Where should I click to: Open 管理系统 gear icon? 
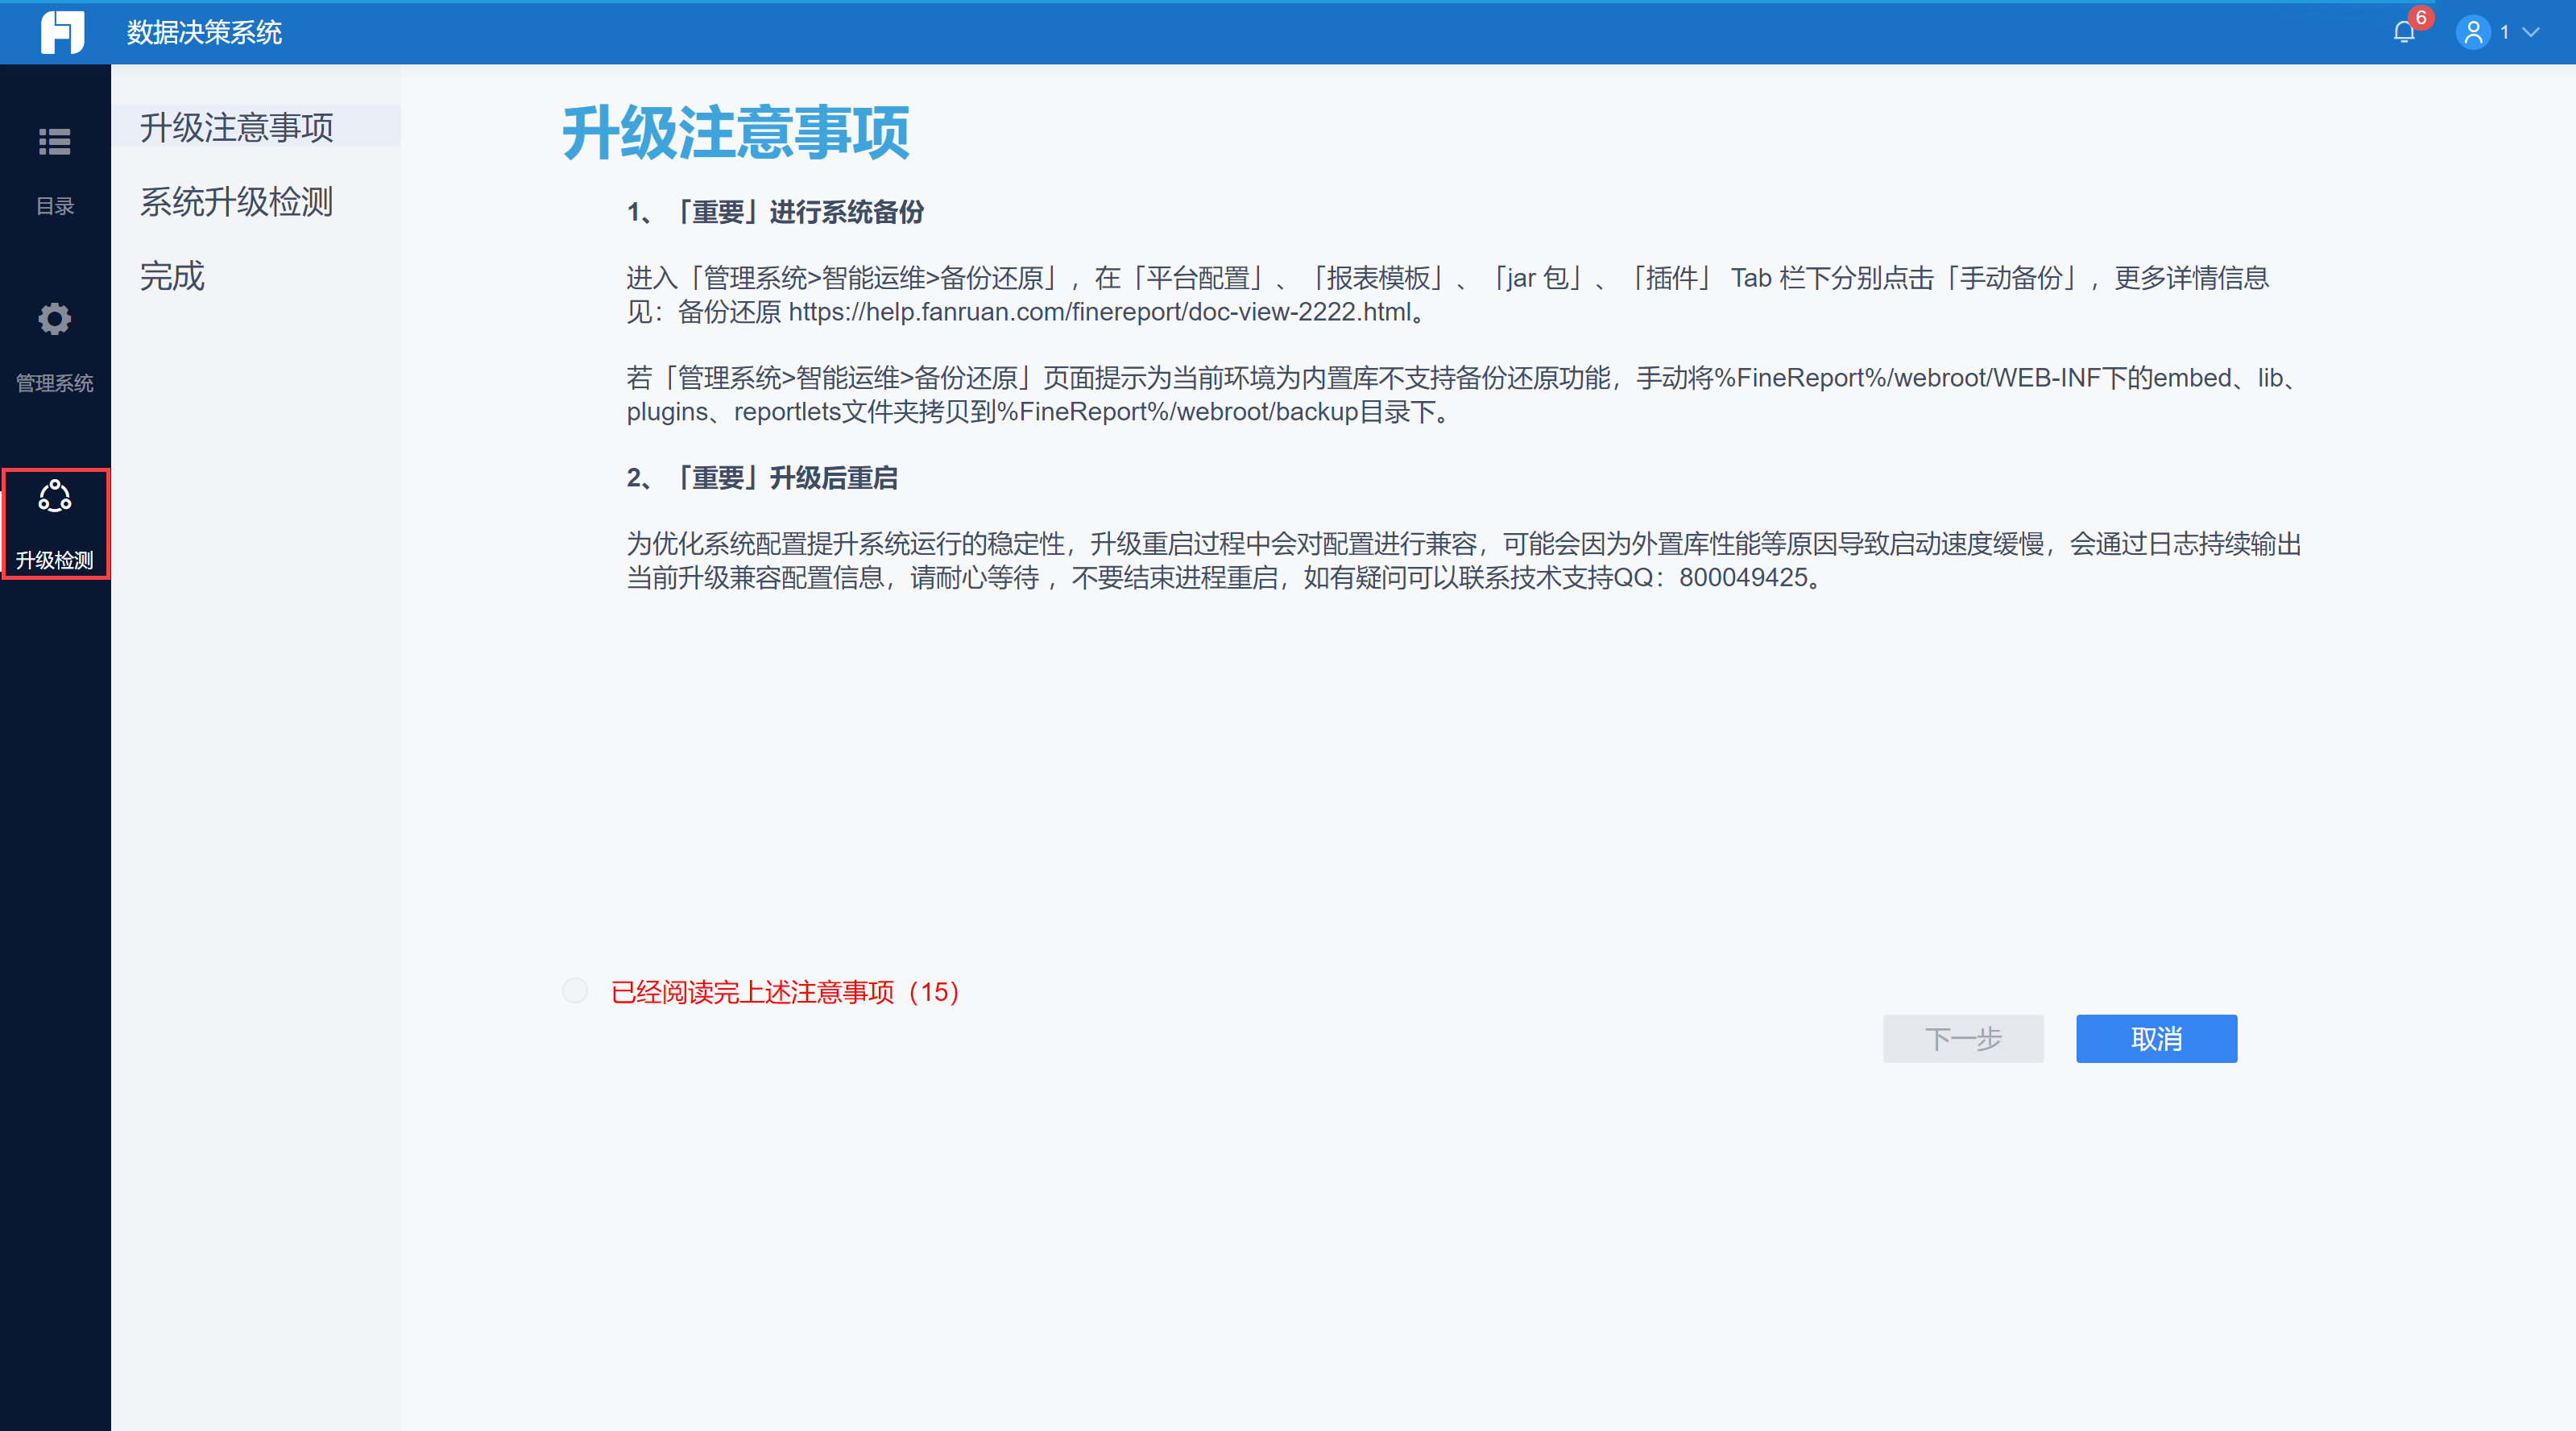pos(54,319)
